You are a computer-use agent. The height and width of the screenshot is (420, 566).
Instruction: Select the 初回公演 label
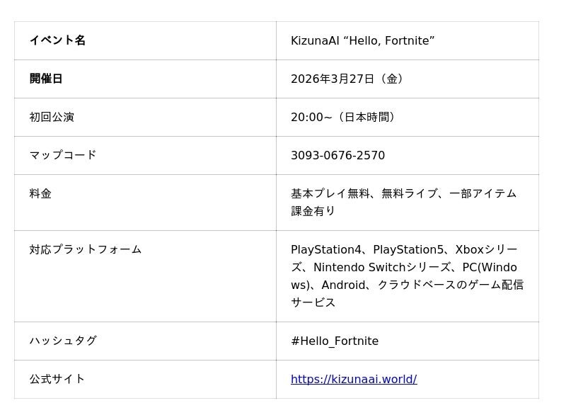pyautogui.click(x=52, y=117)
